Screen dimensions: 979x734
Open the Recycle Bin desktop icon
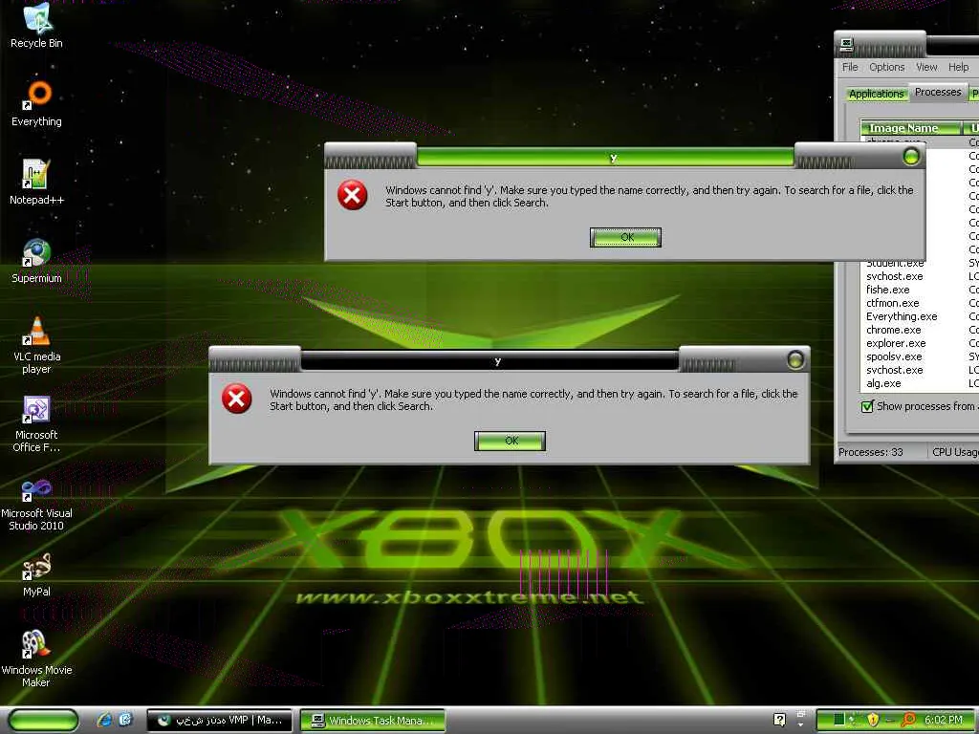(37, 25)
